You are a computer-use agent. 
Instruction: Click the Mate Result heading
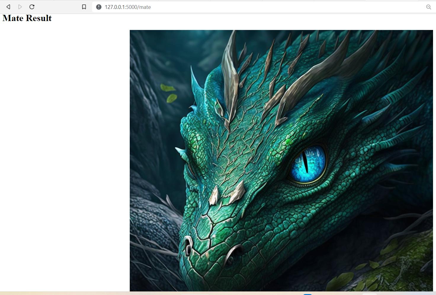point(27,18)
